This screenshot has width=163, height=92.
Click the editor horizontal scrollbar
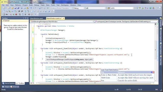coord(95,83)
